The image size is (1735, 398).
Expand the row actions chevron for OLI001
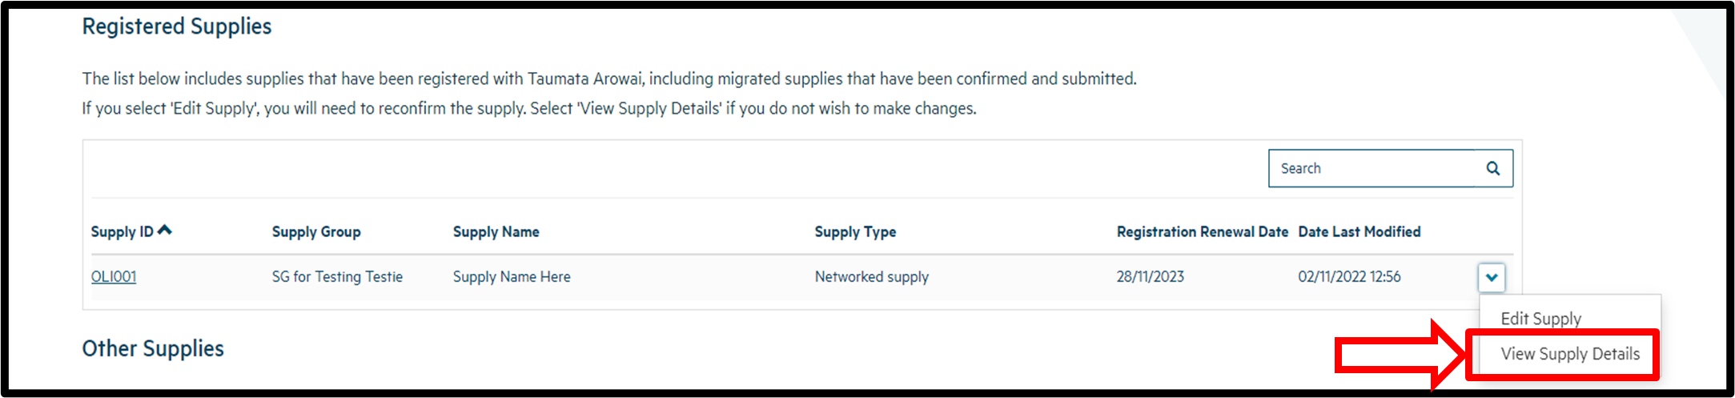pos(1491,277)
